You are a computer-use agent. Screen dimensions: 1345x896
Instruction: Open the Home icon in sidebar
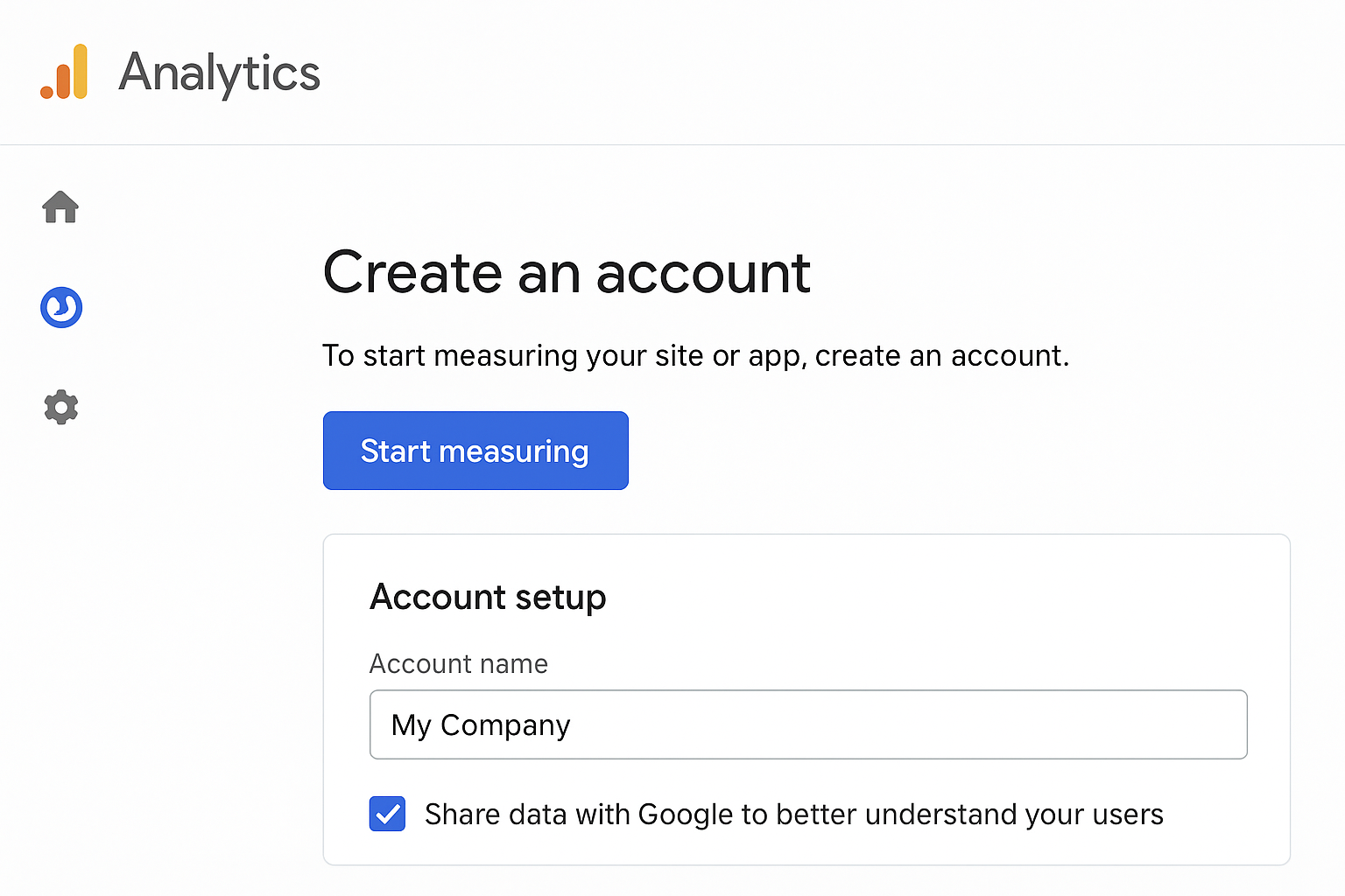point(60,207)
